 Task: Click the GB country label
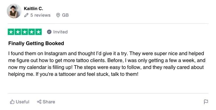[65, 15]
